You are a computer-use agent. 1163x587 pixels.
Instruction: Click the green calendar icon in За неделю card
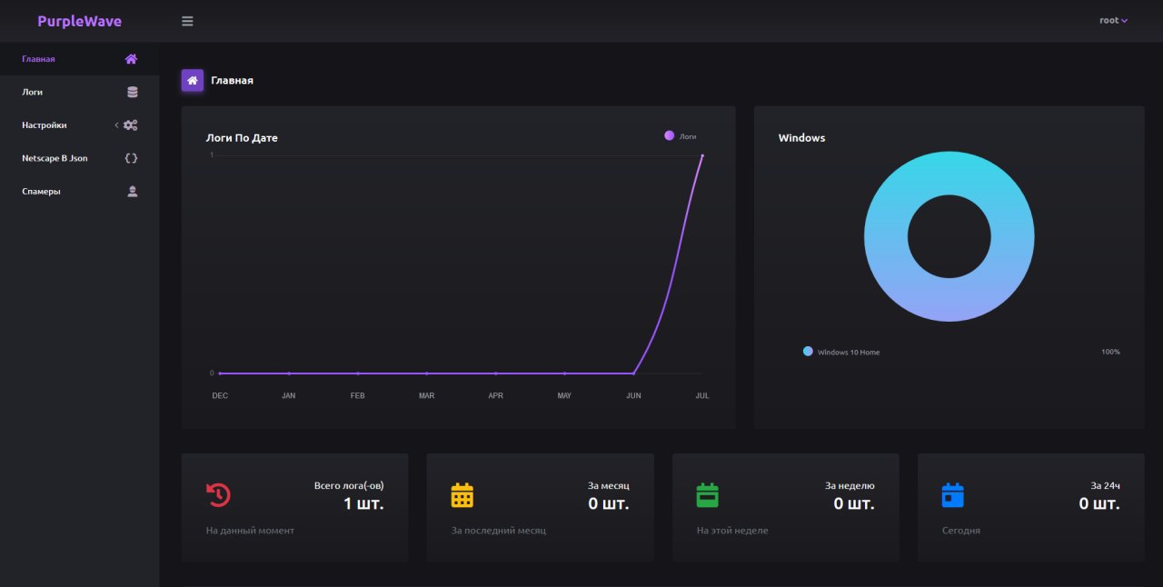tap(707, 495)
